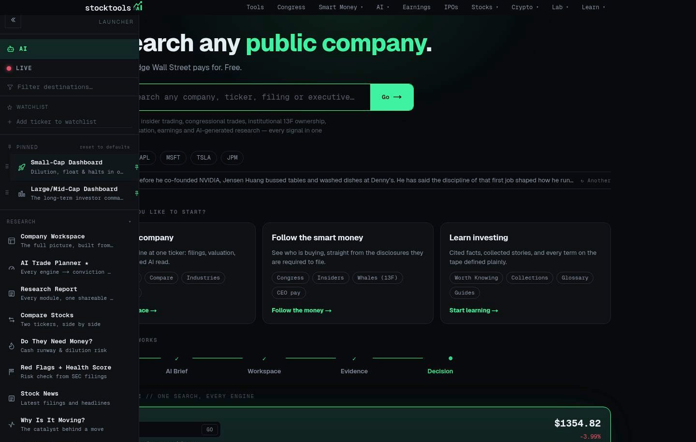This screenshot has width=696, height=442.
Task: Click the Insiders chip
Action: [x=331, y=278]
